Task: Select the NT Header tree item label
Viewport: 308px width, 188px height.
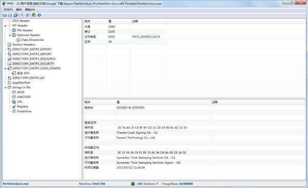Action: coord(20,26)
